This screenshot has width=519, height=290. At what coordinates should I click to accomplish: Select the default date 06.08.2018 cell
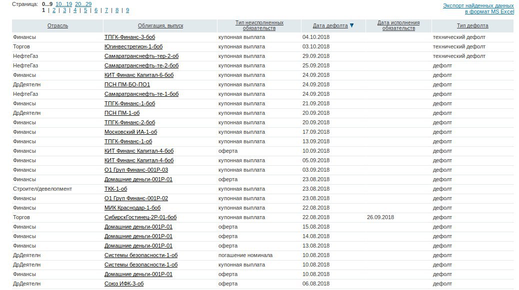click(x=316, y=284)
